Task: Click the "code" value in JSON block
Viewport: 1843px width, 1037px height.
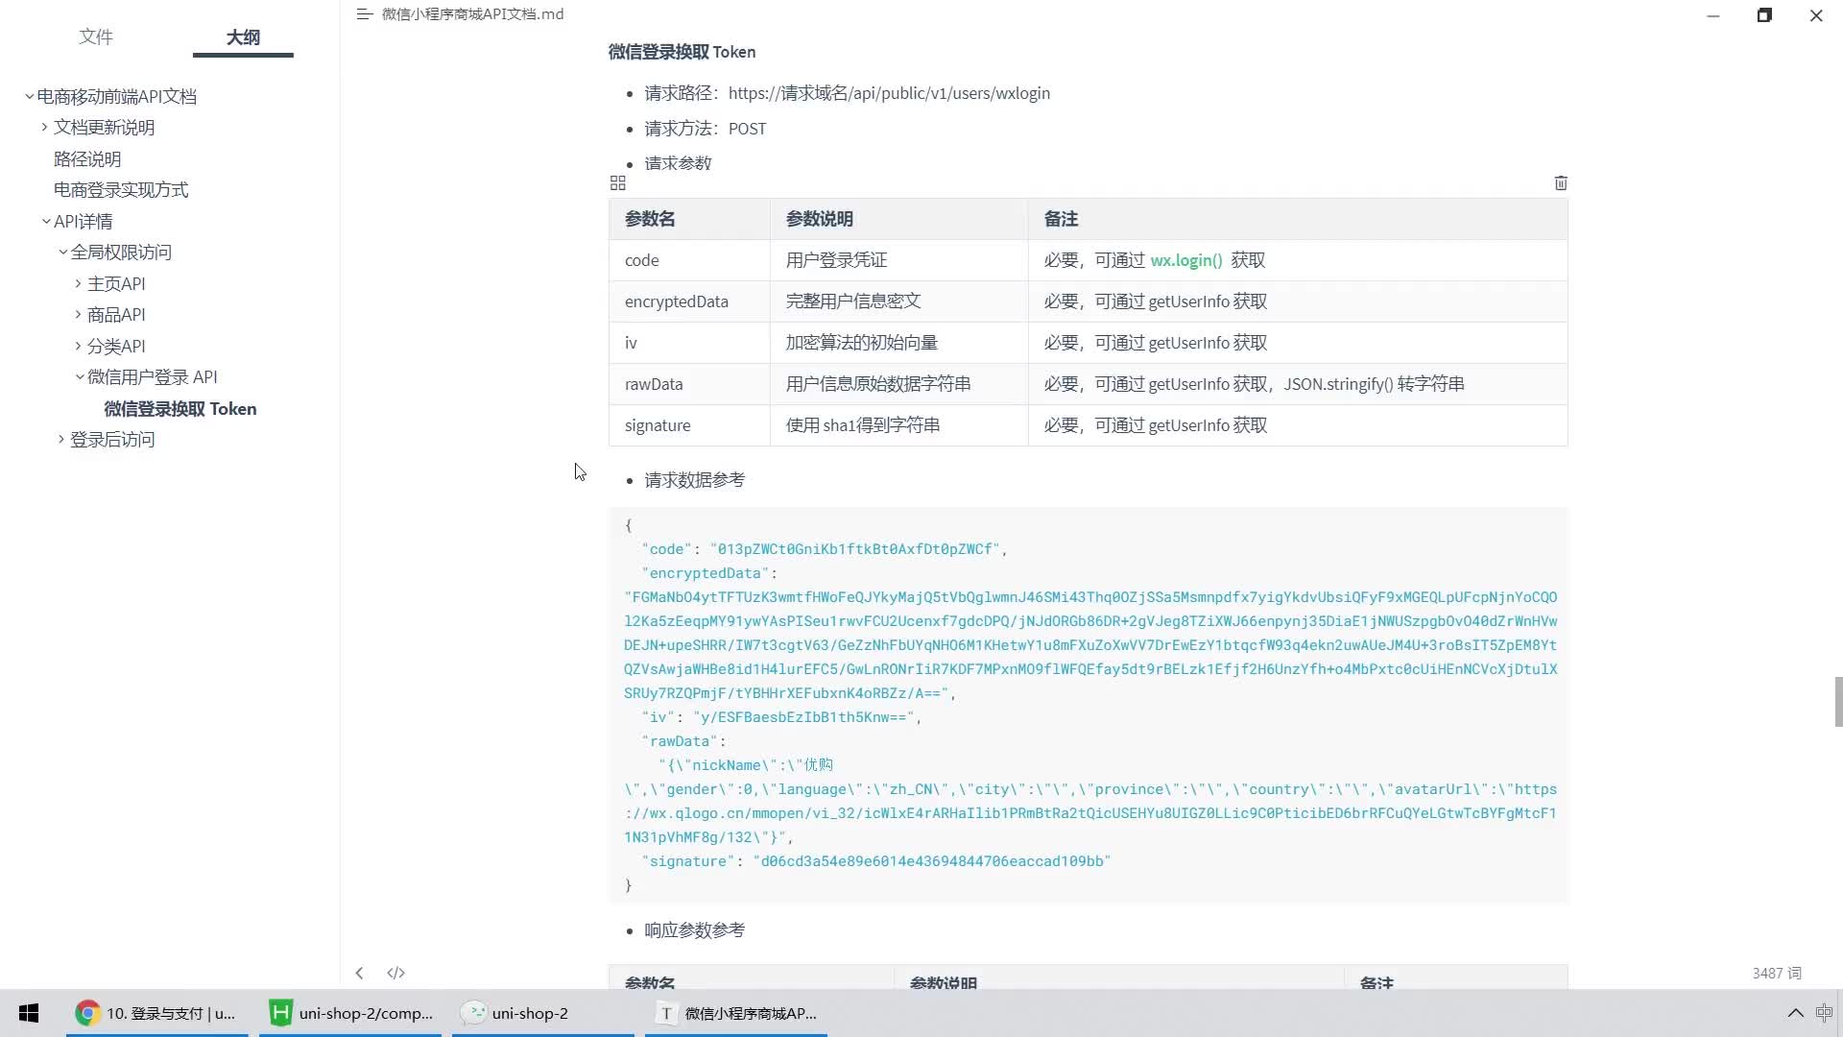Action: [x=854, y=549]
